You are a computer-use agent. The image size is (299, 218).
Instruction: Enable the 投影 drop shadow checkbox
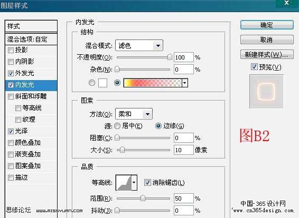coord(11,51)
